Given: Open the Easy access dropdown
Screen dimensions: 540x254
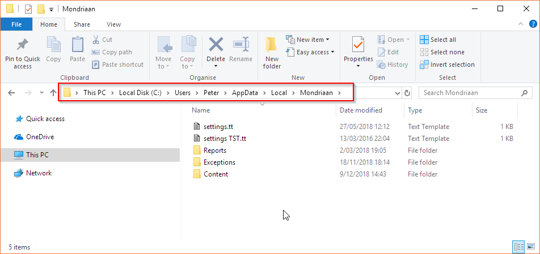Looking at the screenshot, I should [310, 52].
